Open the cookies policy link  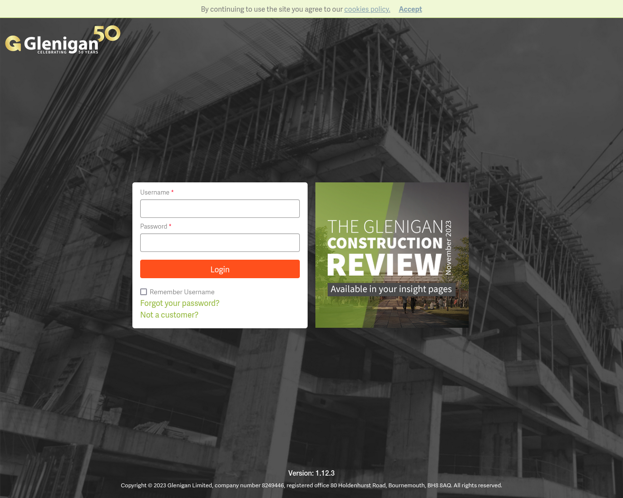[367, 9]
